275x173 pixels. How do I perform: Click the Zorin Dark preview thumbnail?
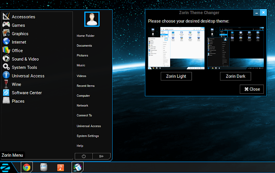click(x=235, y=48)
